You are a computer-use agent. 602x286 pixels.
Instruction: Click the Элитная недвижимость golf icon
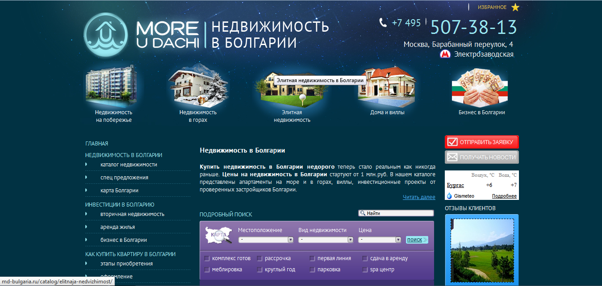click(291, 94)
